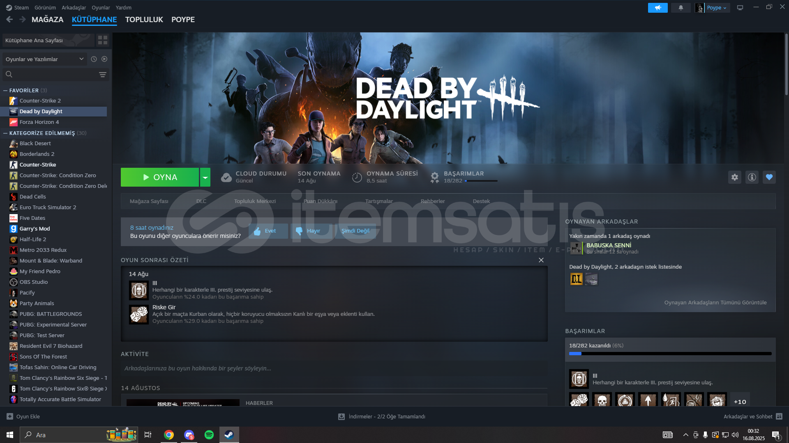789x443 pixels.
Task: Click the activity comment input field
Action: tap(334, 368)
